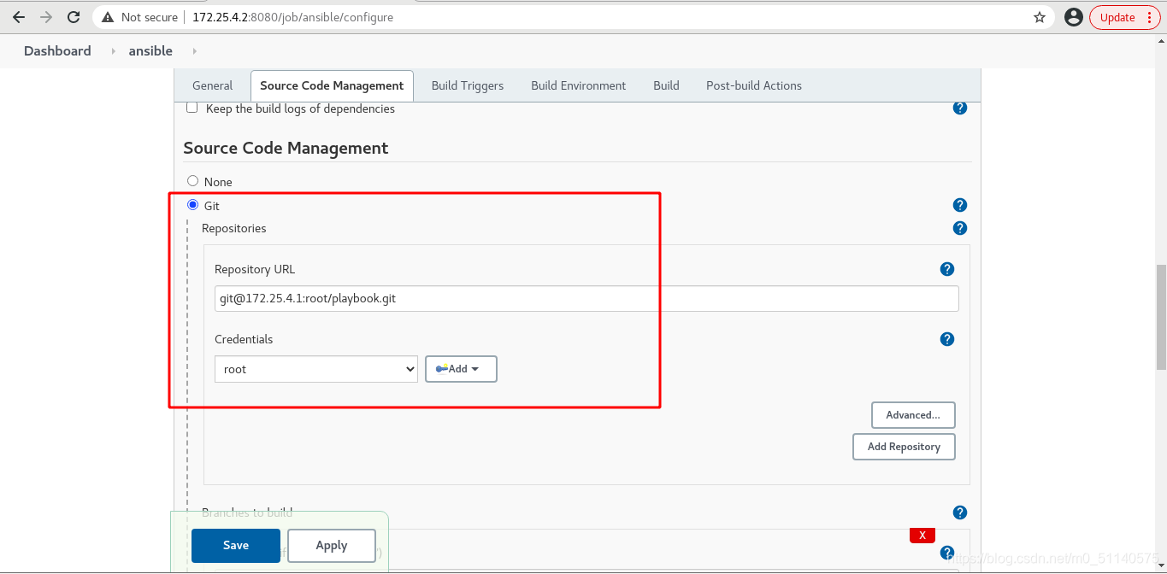
Task: Click the Apply button
Action: point(332,546)
